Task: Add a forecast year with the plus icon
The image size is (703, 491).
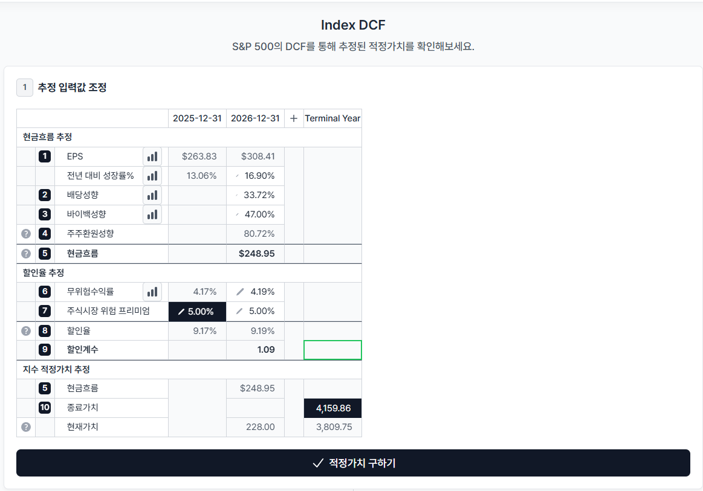Action: (x=294, y=118)
